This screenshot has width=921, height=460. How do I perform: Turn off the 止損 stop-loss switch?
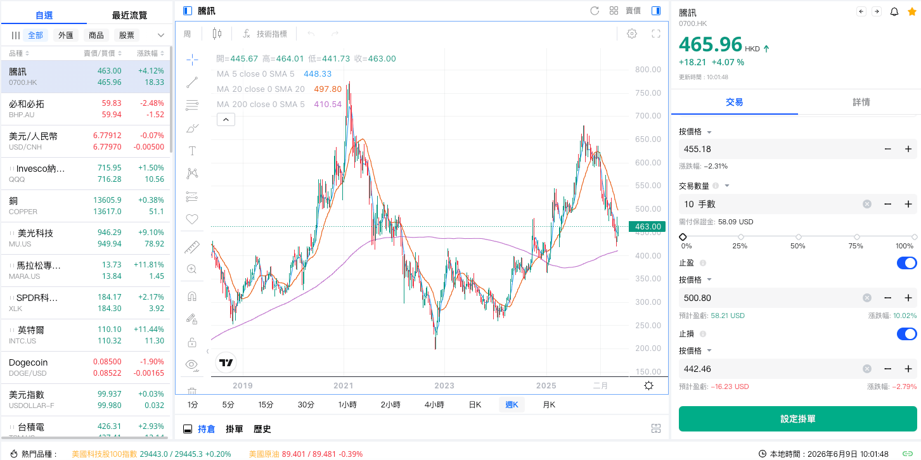[x=906, y=334]
